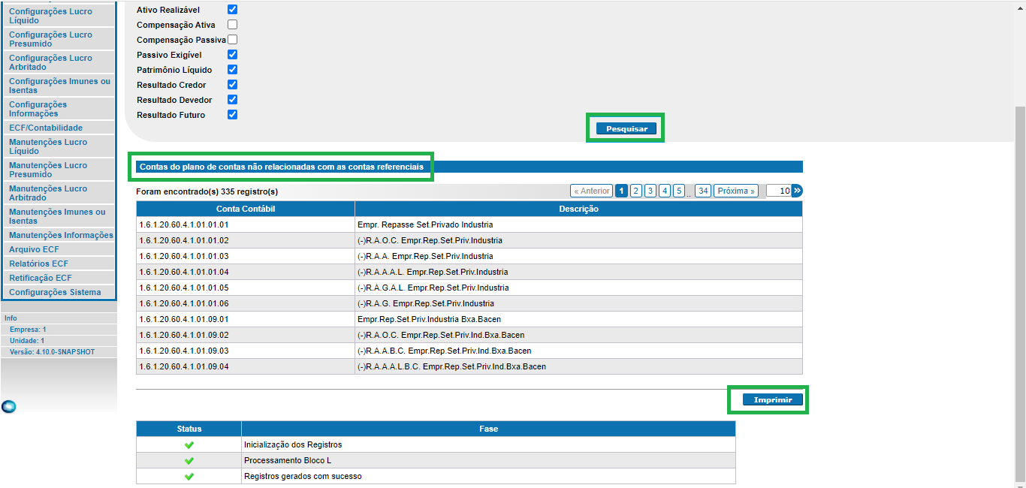The width and height of the screenshot is (1026, 488).
Task: Click the page number input field
Action: pyautogui.click(x=778, y=191)
